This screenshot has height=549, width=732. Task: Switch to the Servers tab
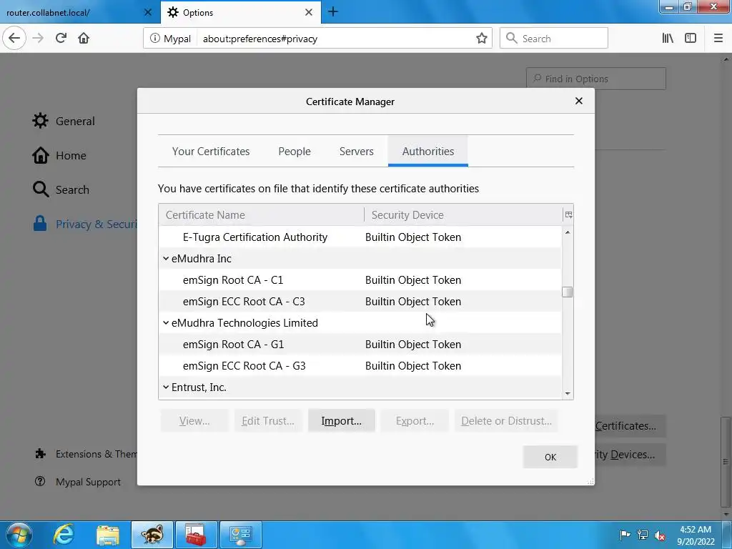click(x=357, y=152)
